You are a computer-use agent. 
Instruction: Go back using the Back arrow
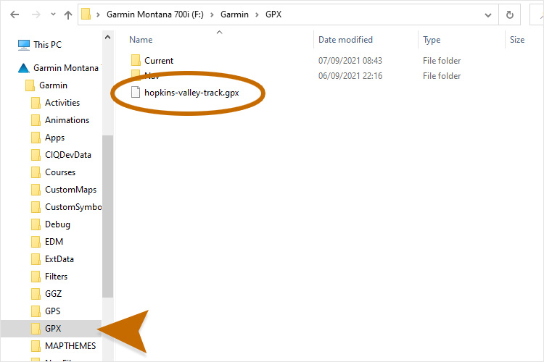tap(15, 14)
